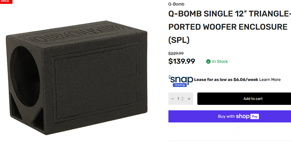This screenshot has height=142, width=291.
Task: Open the Snap leasing logo
Action: (181, 80)
